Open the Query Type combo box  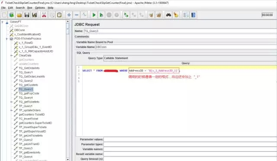point(190,58)
